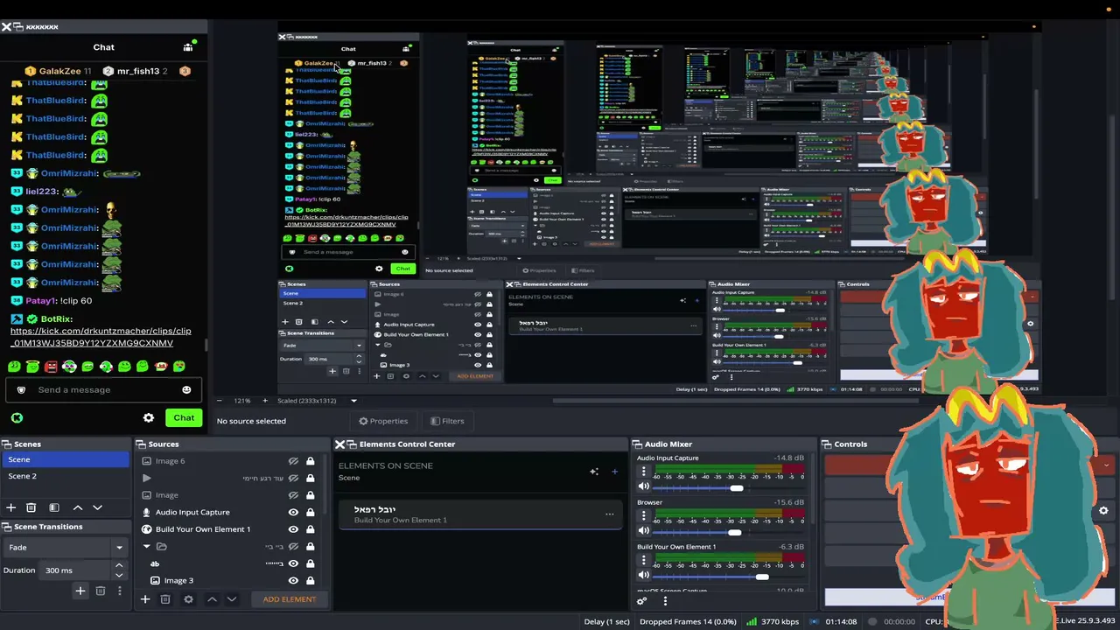Expand the red button's chevron in Controls
The width and height of the screenshot is (1120, 630).
tap(1107, 465)
